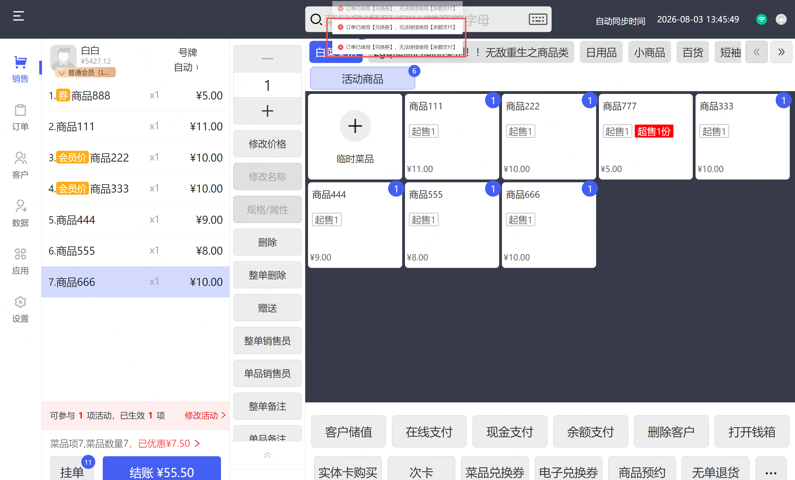Decrease quantity with minus button
This screenshot has height=480, width=795.
click(267, 59)
